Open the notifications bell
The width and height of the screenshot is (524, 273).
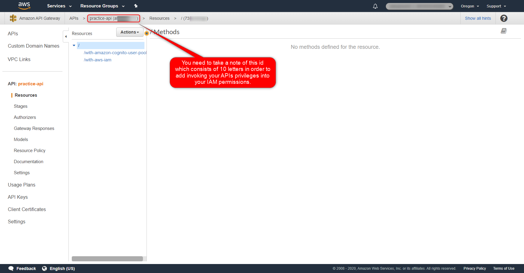click(x=375, y=6)
